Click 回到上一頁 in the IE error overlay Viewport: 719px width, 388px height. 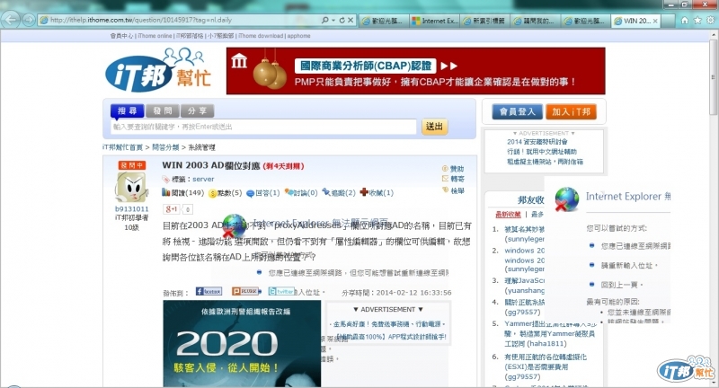coord(621,285)
